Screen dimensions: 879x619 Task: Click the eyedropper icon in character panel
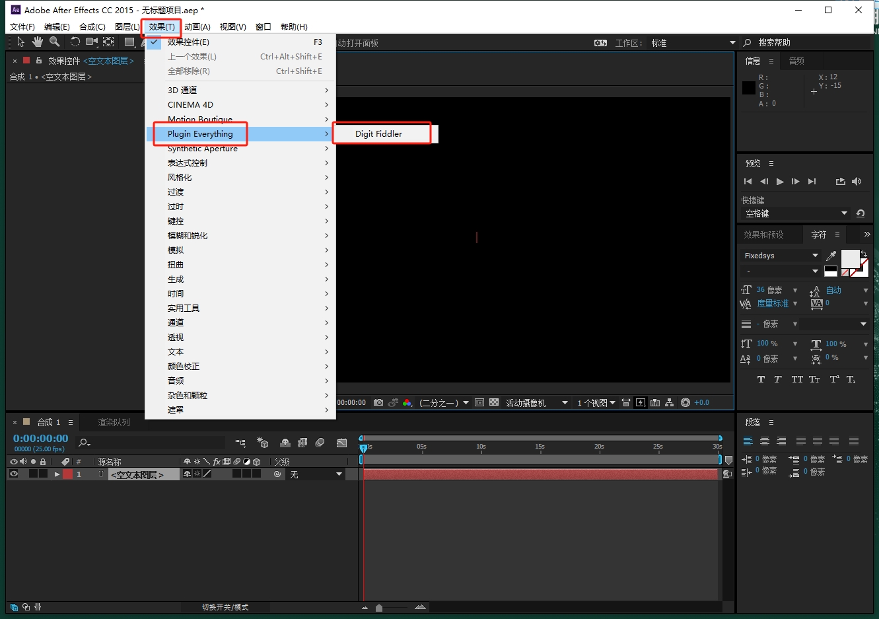831,256
